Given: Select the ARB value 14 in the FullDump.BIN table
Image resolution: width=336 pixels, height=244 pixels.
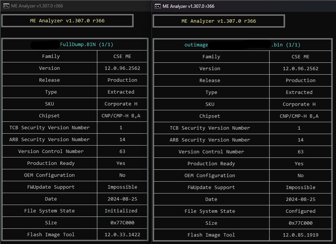Looking at the screenshot, I should (122, 140).
